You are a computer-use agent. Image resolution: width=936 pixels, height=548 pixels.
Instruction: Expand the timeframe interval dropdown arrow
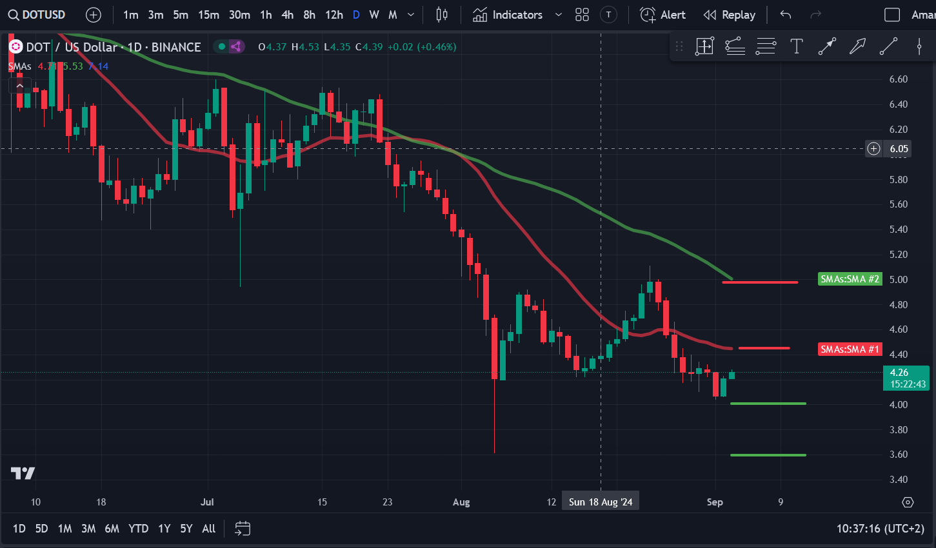pos(411,15)
